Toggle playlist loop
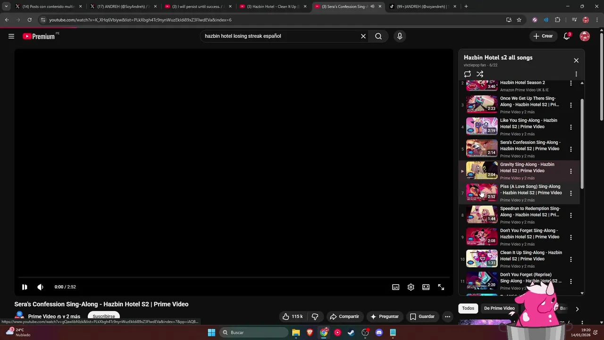Viewport: 604px width, 340px height. 468,74
